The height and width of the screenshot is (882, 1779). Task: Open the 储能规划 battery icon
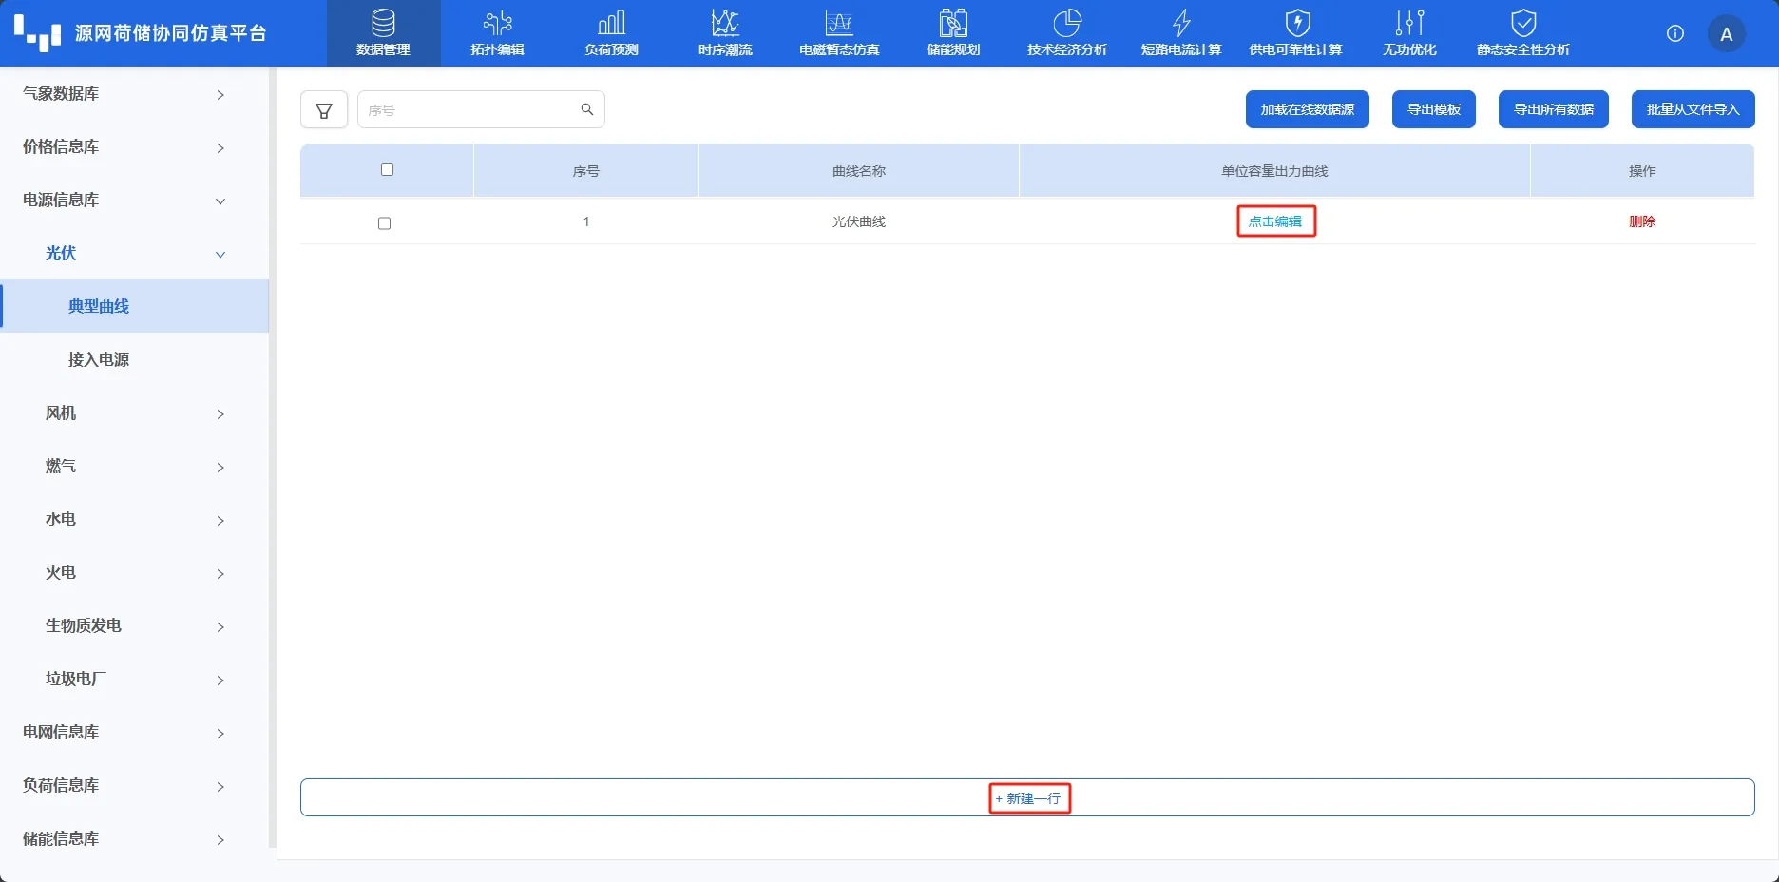[x=953, y=22]
